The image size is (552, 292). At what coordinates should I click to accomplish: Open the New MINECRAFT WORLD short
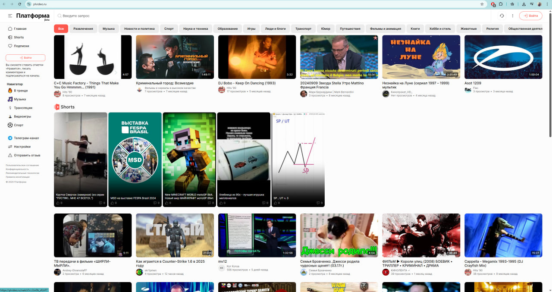[x=189, y=160]
